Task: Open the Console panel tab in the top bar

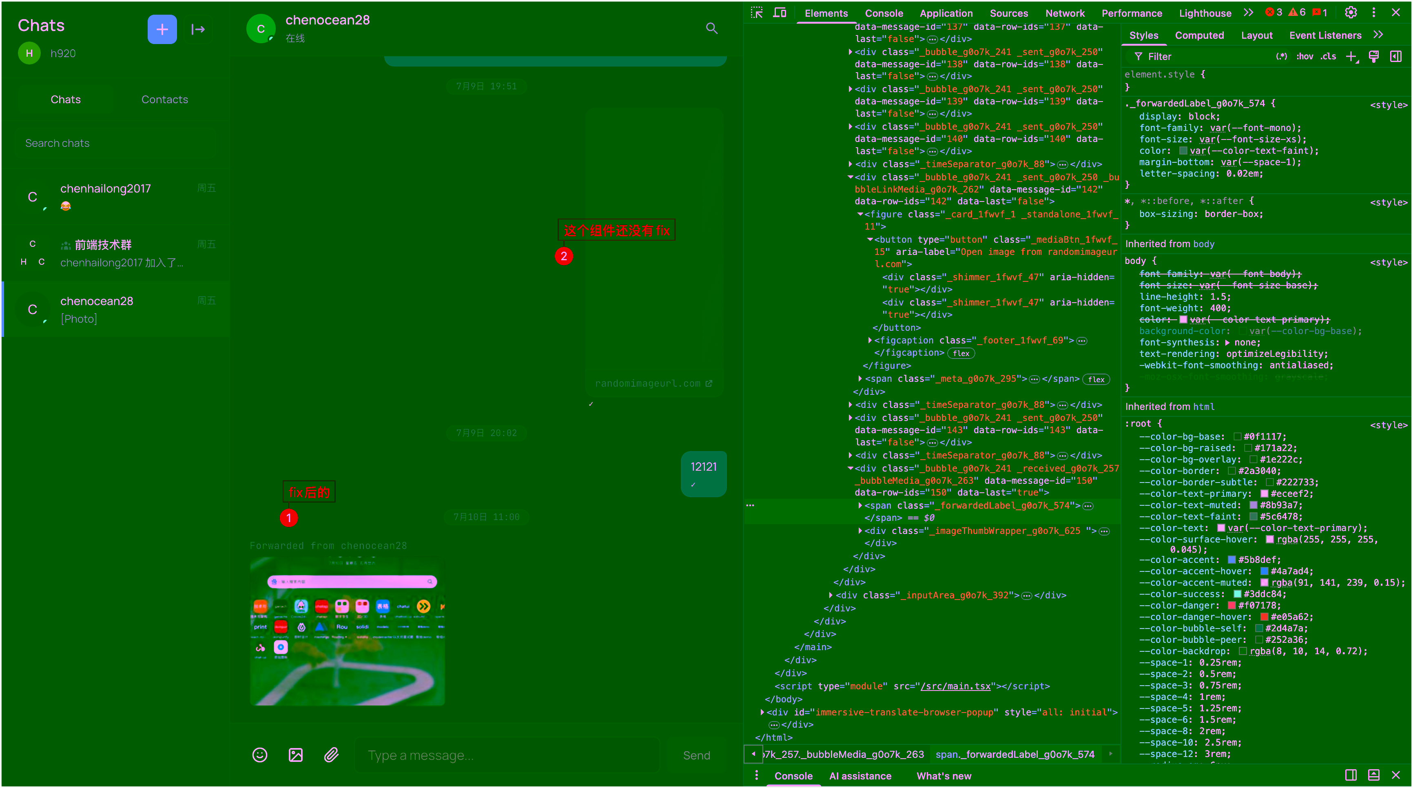Action: [884, 13]
